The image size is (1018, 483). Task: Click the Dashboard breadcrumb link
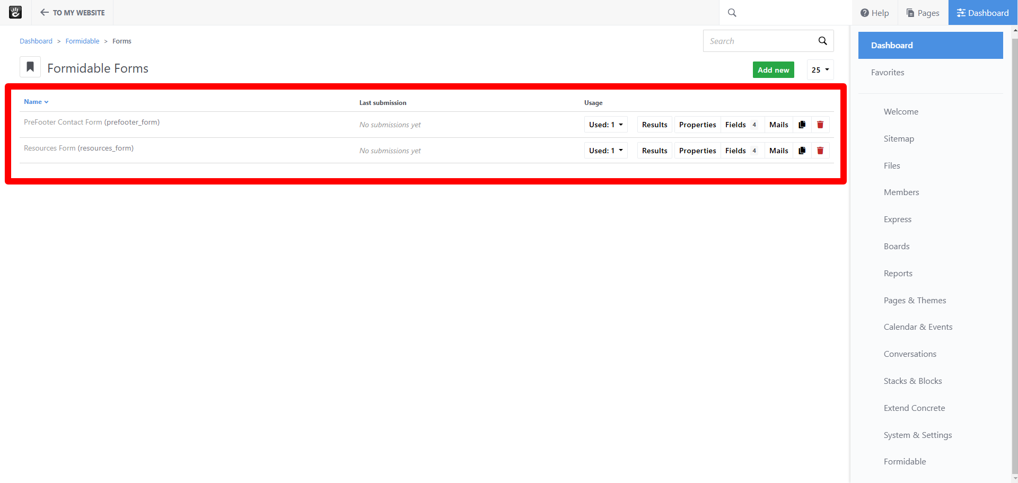coord(36,41)
